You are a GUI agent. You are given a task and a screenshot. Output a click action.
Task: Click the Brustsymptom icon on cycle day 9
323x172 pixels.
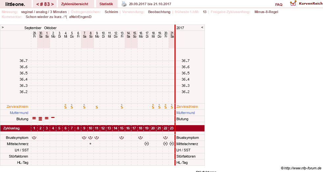(x=84, y=137)
